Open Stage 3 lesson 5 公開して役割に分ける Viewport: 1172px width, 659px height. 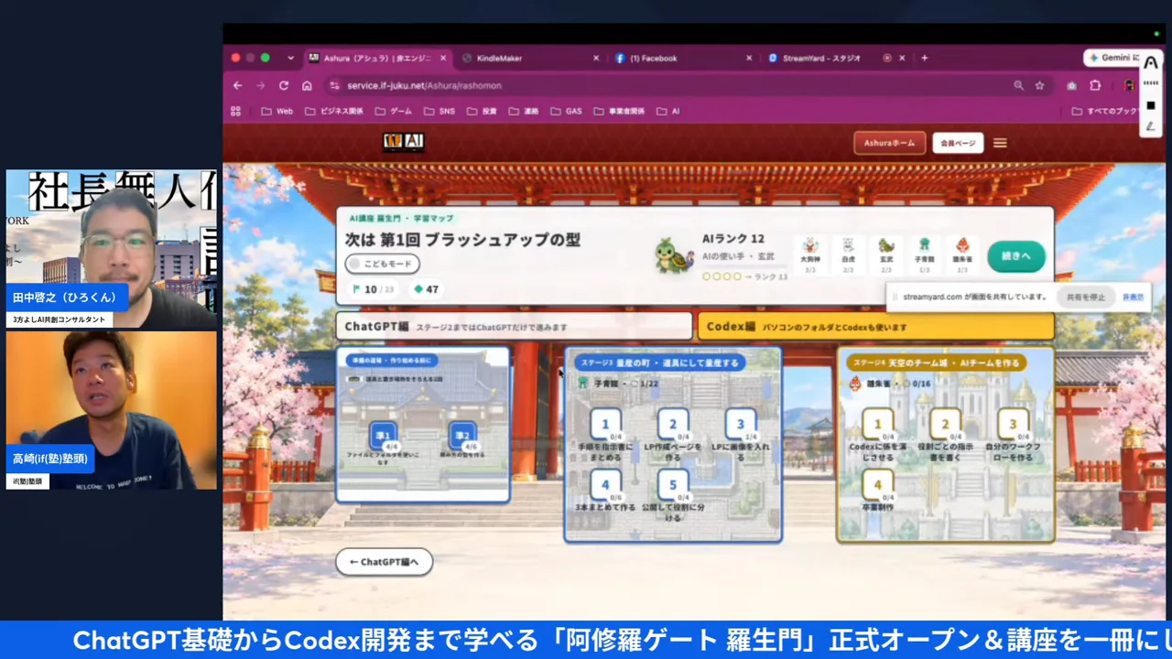pos(672,486)
